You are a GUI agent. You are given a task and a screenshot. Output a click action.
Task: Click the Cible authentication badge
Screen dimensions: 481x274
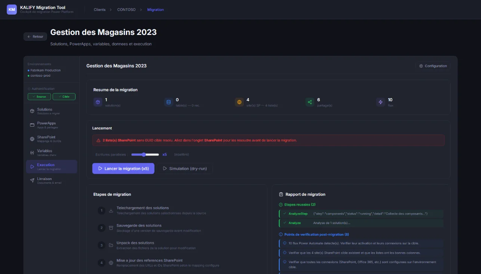[64, 97]
